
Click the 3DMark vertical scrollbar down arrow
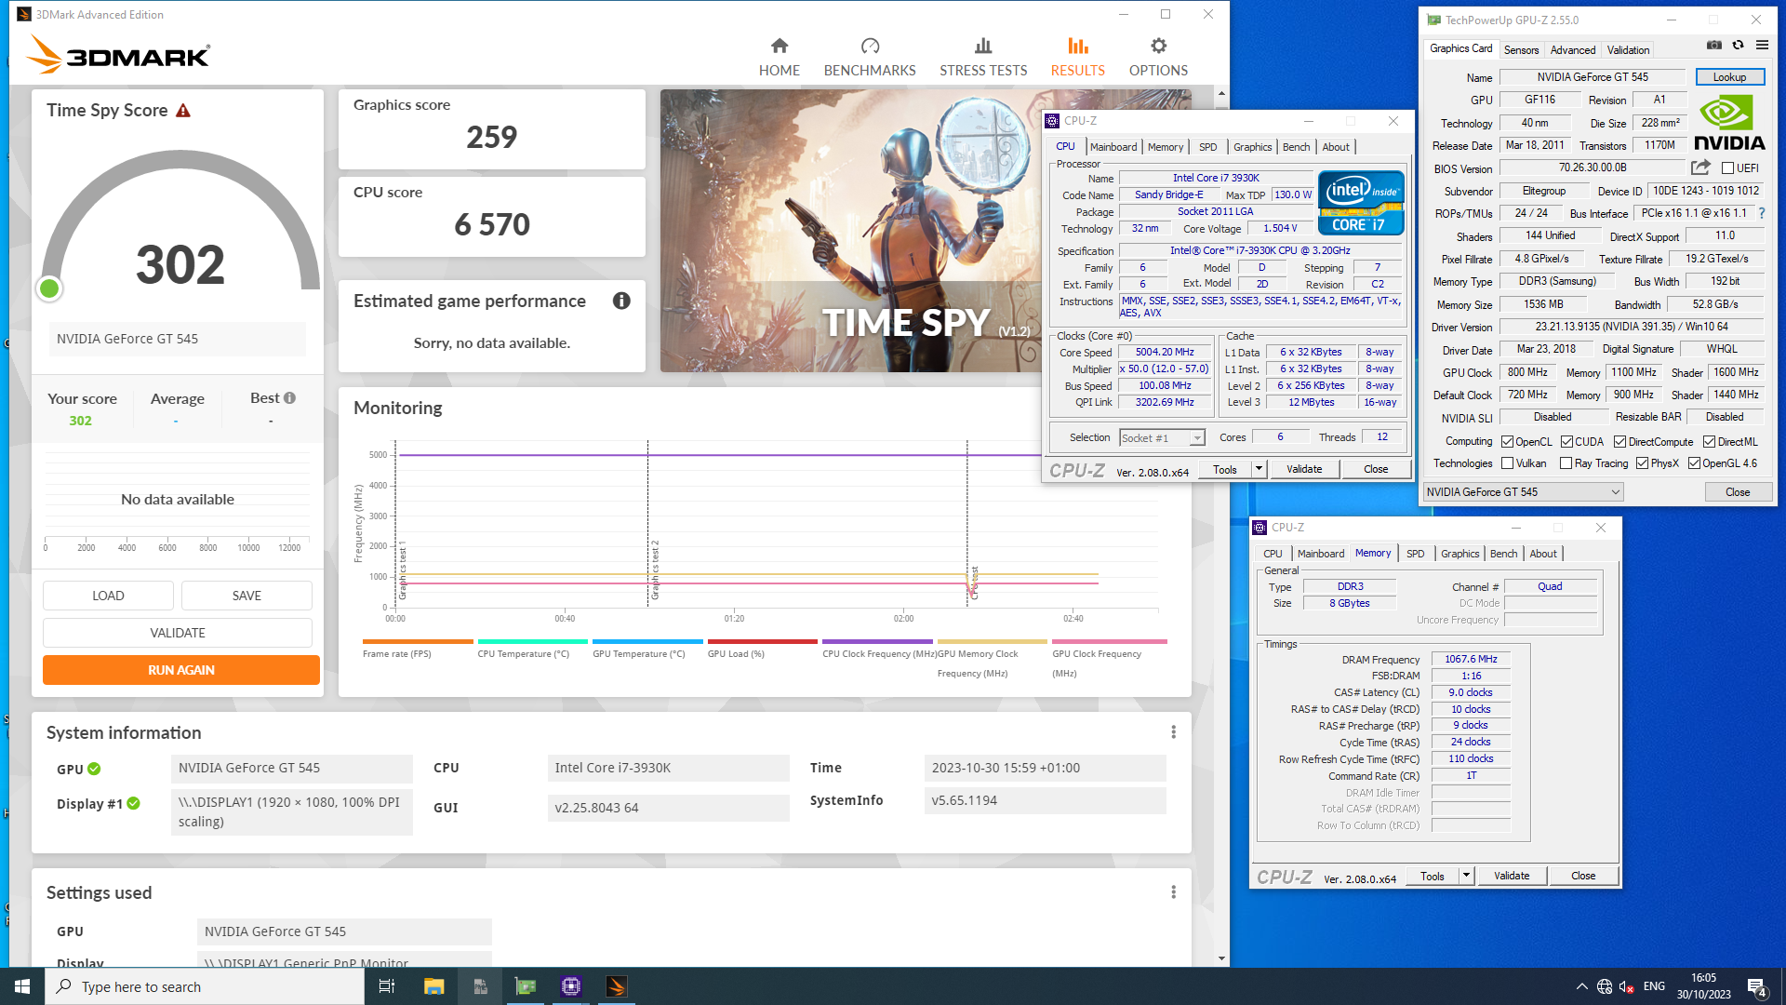1221,958
